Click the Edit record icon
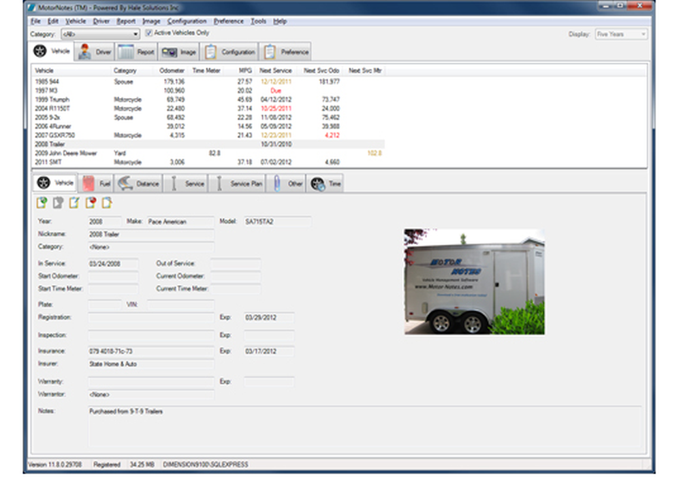The width and height of the screenshot is (681, 485). point(74,202)
